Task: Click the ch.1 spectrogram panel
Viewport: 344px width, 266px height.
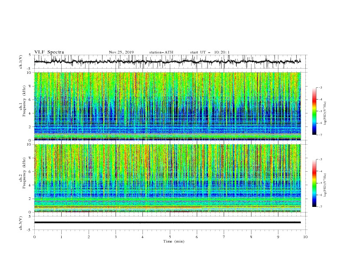Action: (x=168, y=106)
